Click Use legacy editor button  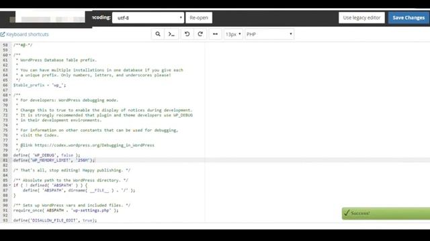pyautogui.click(x=361, y=18)
